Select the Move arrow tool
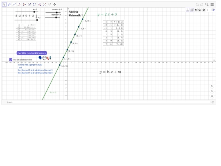Image resolution: width=221 pixels, height=166 pixels. (4, 5)
